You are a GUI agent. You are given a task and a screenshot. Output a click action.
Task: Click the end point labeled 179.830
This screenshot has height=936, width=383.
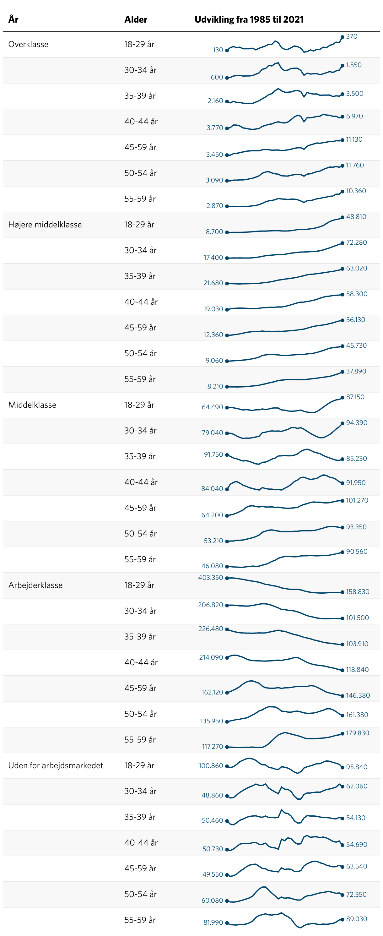[342, 734]
